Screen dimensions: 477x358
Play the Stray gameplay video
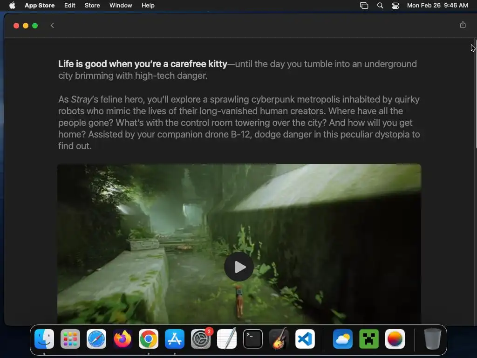coord(239,267)
